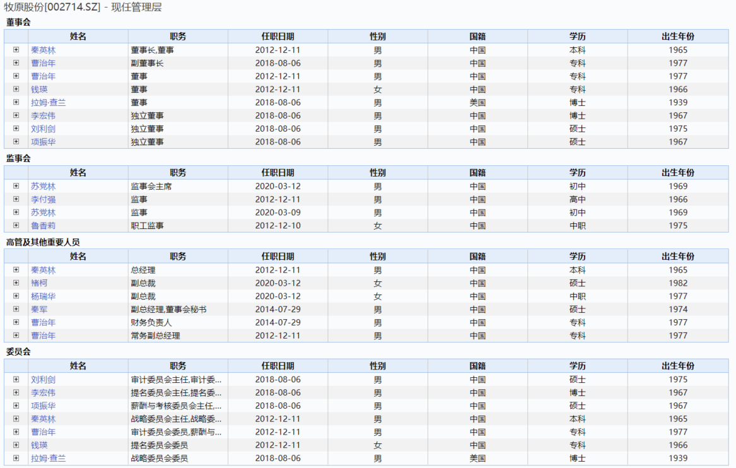The width and height of the screenshot is (736, 468).
Task: Expand the 秦军 副总经理,董事会秘书 row
Action: [x=16, y=309]
